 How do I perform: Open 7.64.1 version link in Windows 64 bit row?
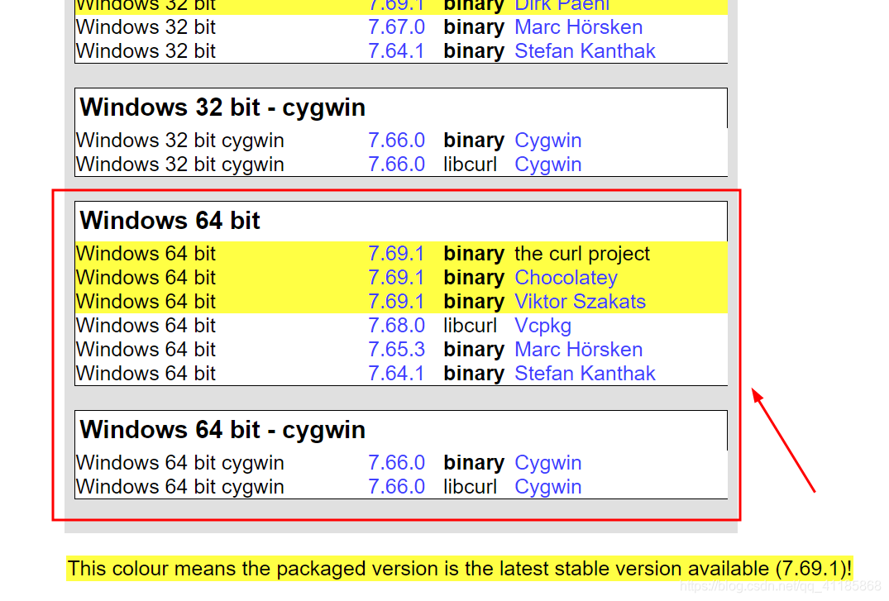tap(396, 373)
